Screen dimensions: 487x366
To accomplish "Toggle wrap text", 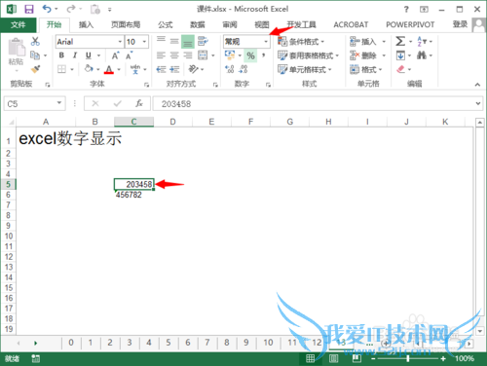I will point(203,41).
